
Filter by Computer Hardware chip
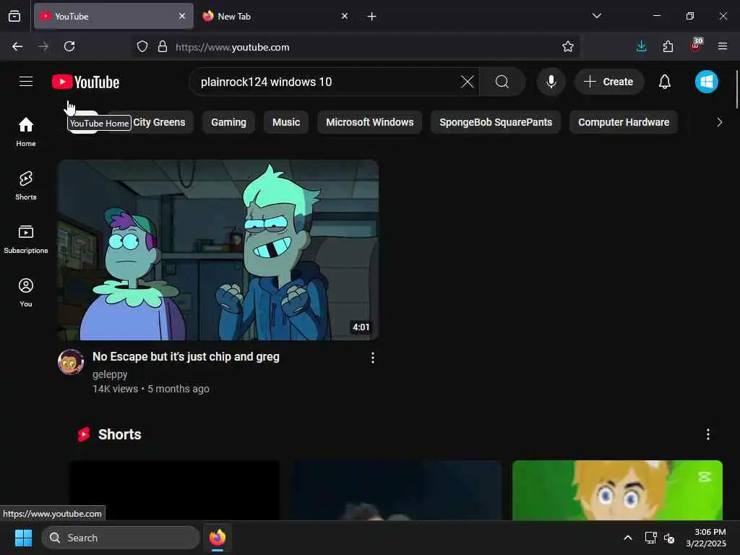click(624, 122)
